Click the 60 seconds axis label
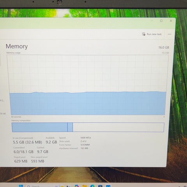This screenshot has height=187, width=187. tap(16, 117)
